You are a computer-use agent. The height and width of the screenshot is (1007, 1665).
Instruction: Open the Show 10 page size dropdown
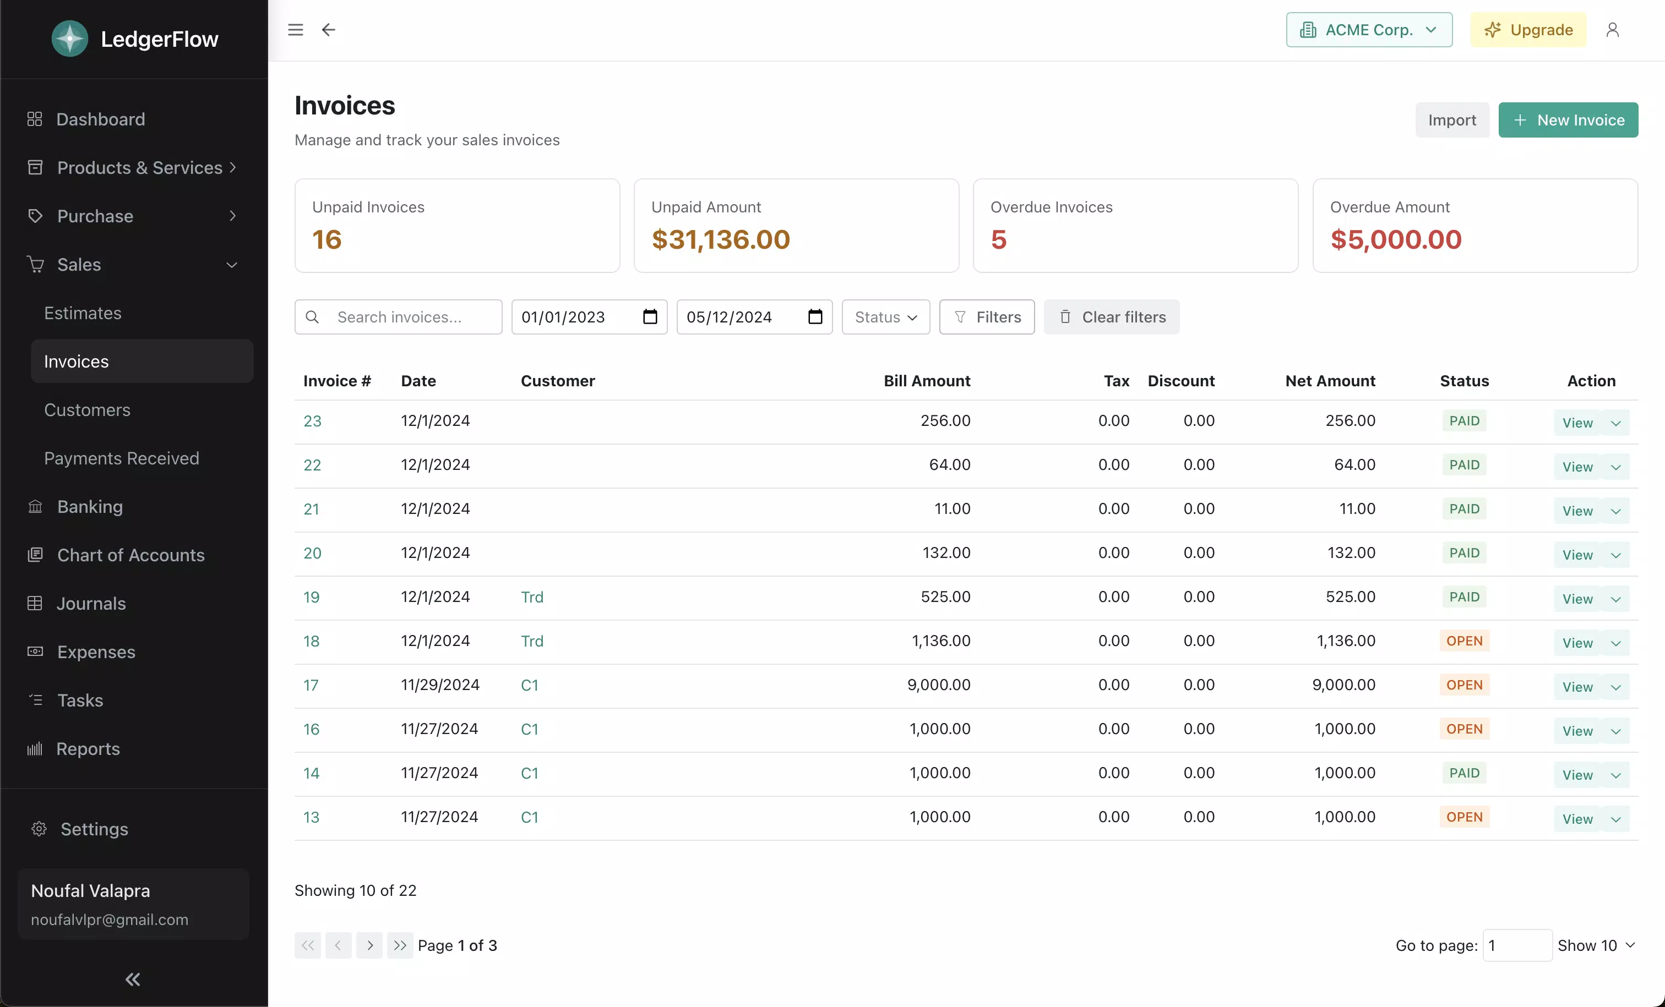click(1596, 945)
